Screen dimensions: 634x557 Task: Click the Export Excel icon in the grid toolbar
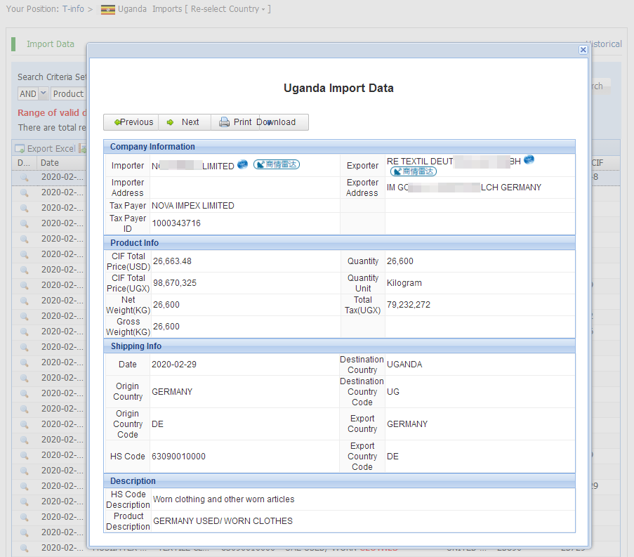tap(20, 149)
